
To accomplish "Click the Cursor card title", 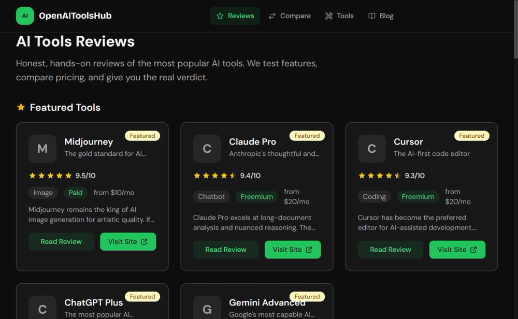I will click(408, 142).
